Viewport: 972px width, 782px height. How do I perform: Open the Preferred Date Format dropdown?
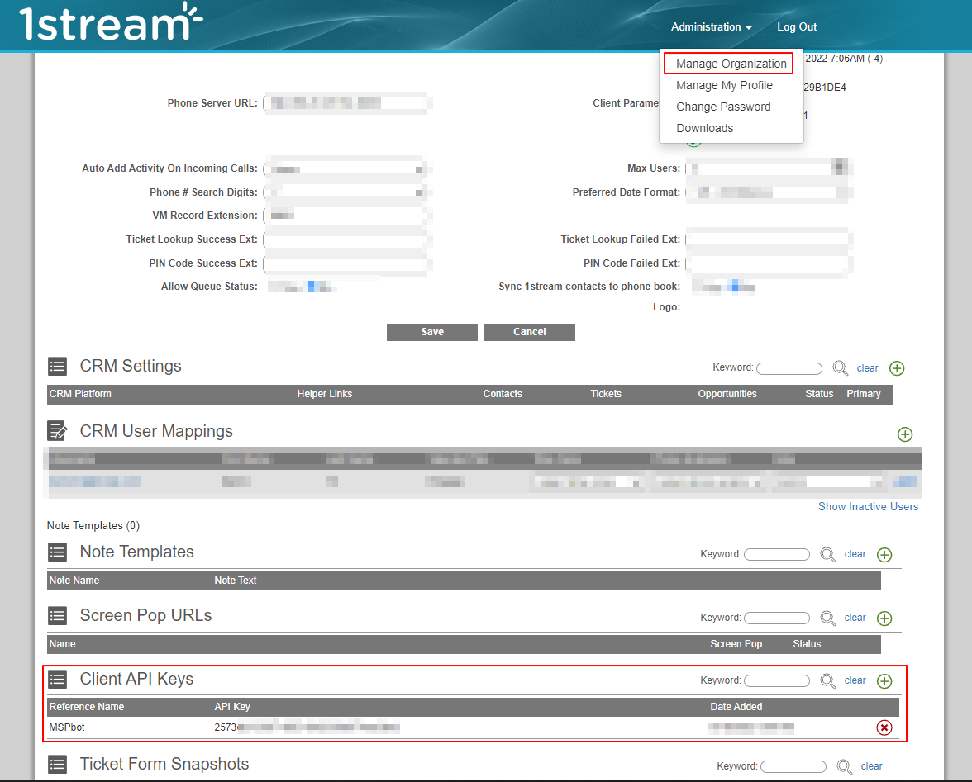click(769, 192)
